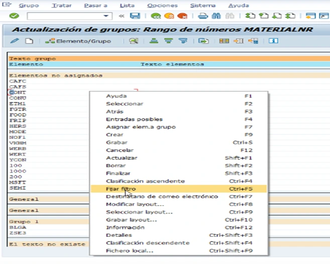Go to last page icon
This screenshot has width=330, height=264.
tap(290, 16)
